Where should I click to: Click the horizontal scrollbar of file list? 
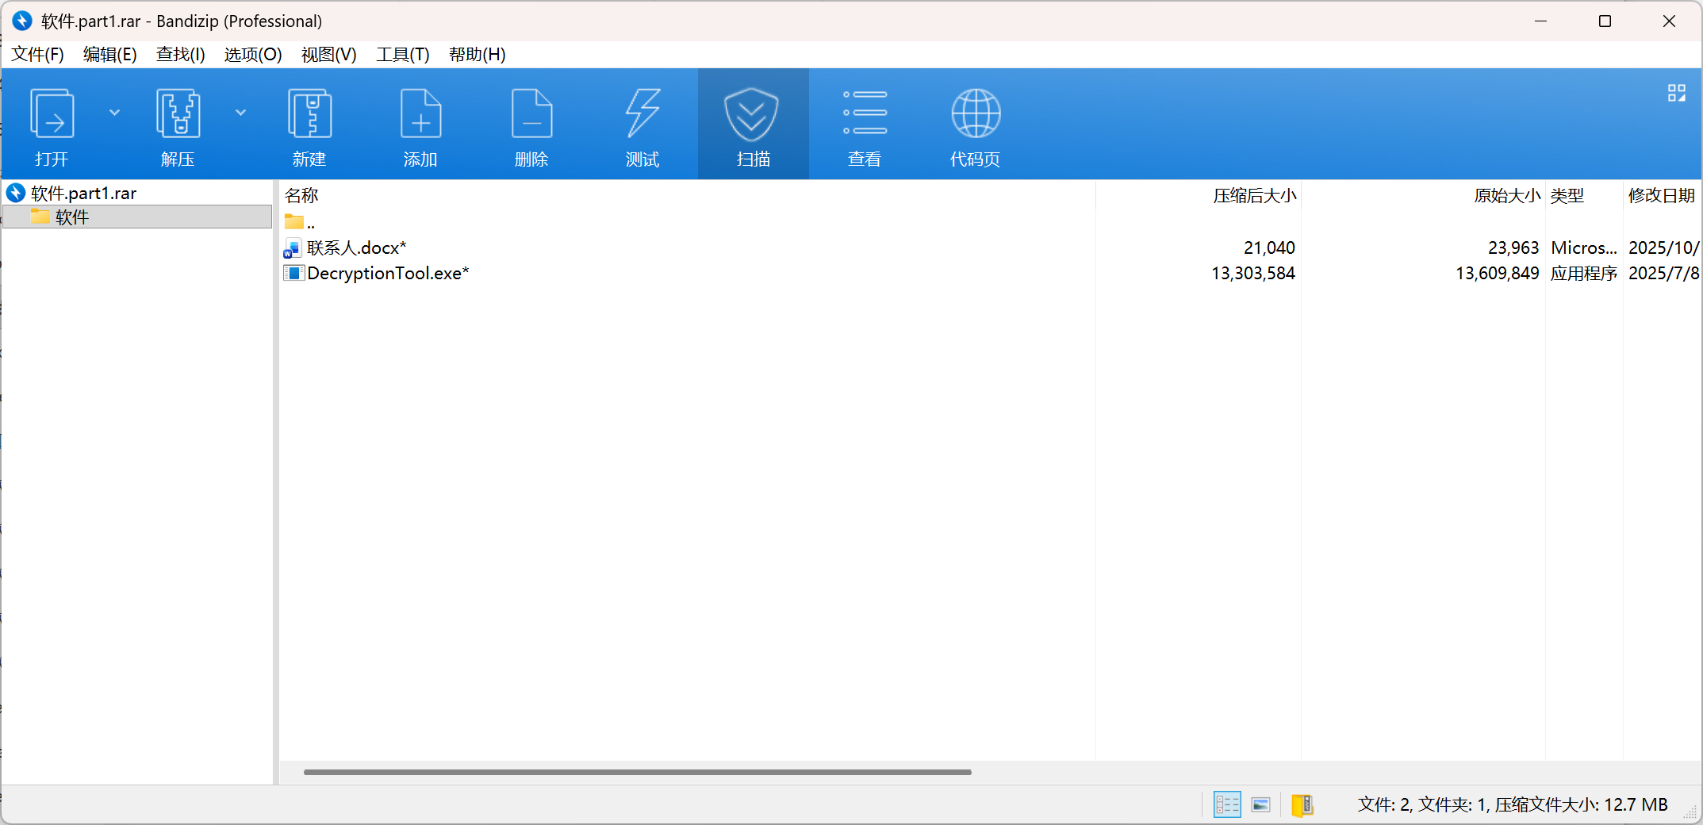[x=638, y=772]
